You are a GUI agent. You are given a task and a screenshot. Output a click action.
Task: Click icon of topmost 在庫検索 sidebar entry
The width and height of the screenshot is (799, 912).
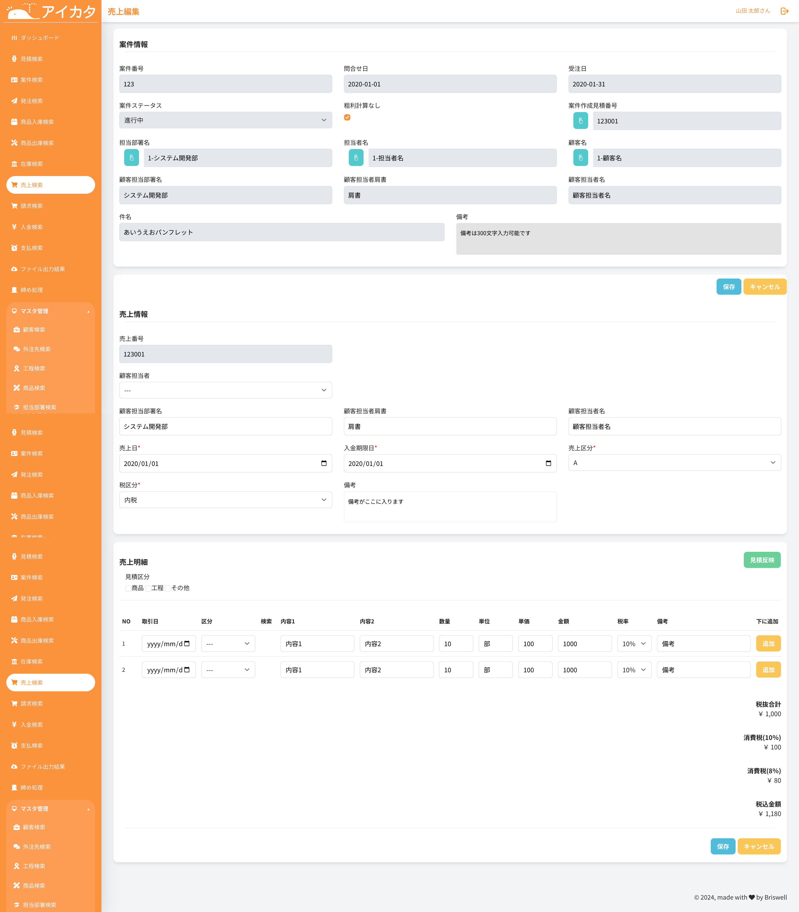[x=14, y=164]
